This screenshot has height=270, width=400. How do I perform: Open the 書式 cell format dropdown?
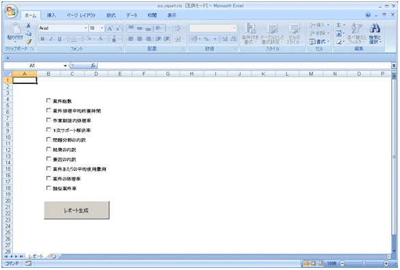(319, 42)
